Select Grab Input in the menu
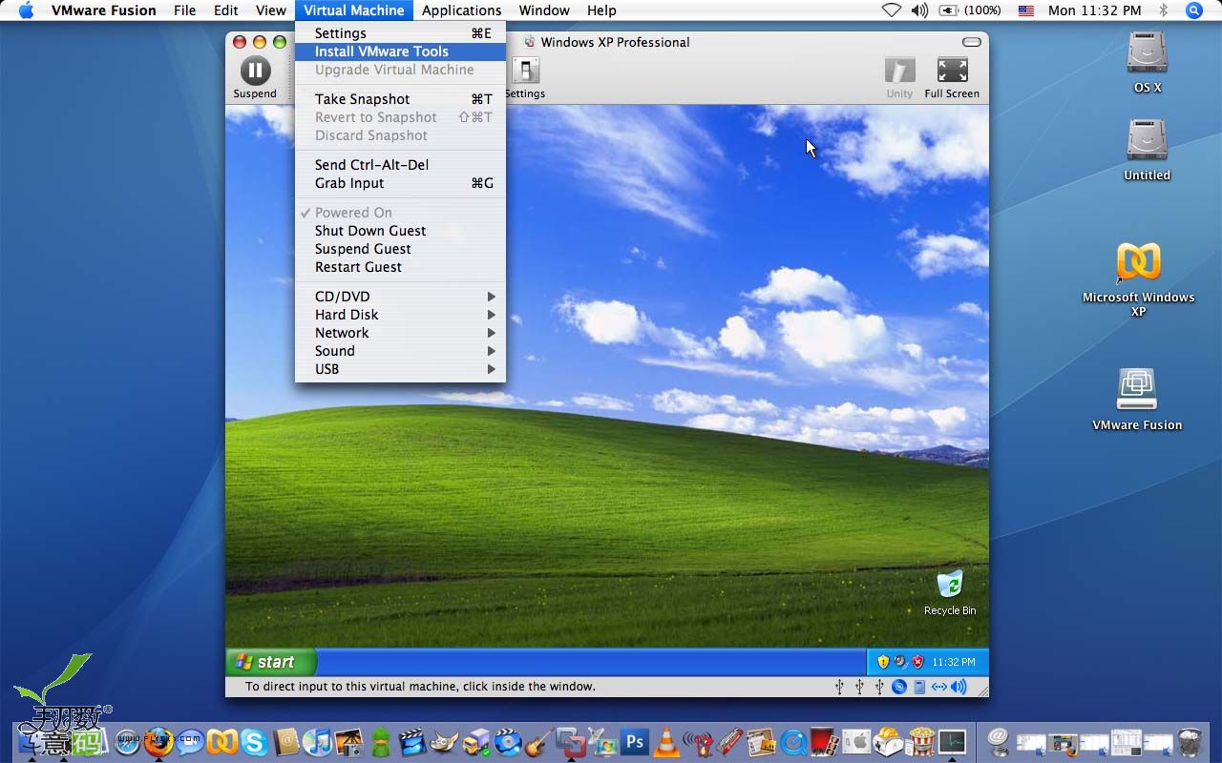The height and width of the screenshot is (763, 1222). 349,183
